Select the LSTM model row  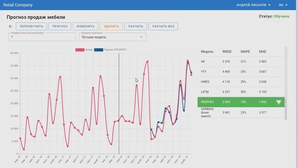241,92
